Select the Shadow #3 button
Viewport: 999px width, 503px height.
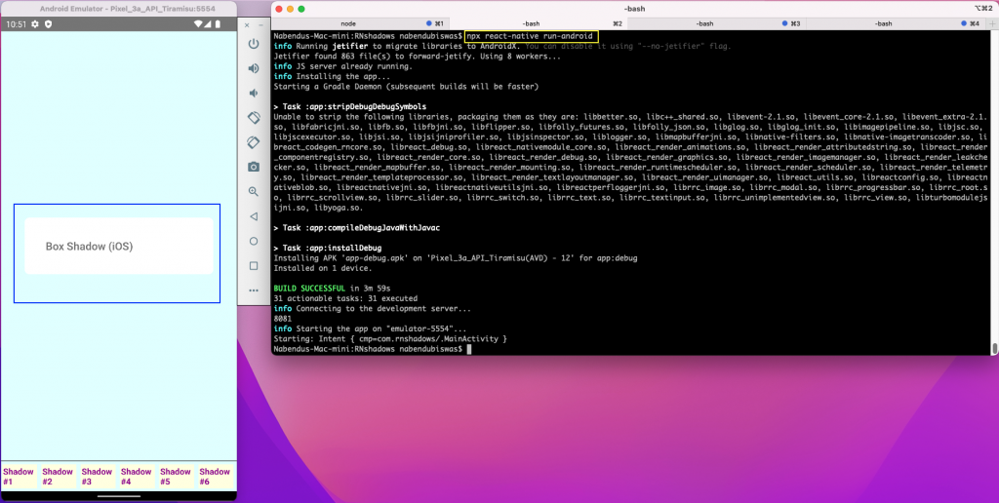click(97, 477)
